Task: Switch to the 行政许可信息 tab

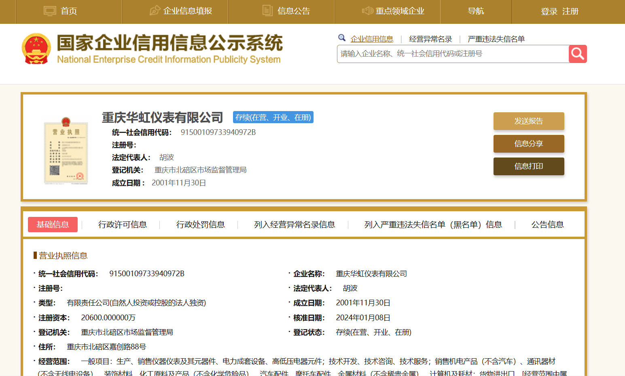Action: tap(123, 225)
